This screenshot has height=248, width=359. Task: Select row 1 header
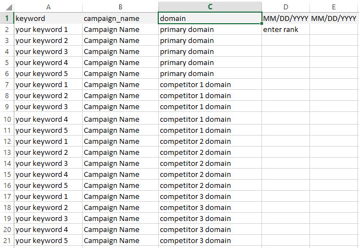click(7, 18)
